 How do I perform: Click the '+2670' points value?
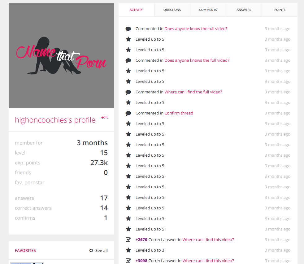pos(141,239)
